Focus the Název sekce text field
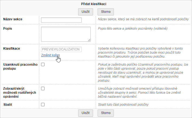Screen dimensions: 192x118 tap(61, 20)
